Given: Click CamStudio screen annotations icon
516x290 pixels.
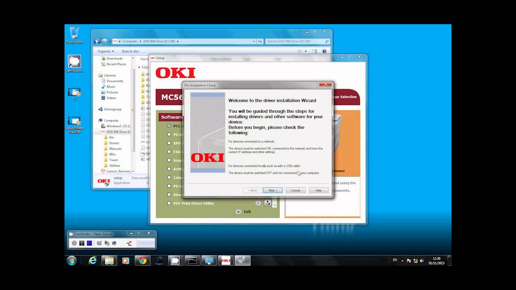Looking at the screenshot, I should [x=107, y=243].
